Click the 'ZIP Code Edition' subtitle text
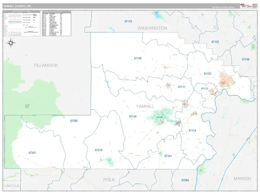Screen dimensions: 260x195 [223, 7]
